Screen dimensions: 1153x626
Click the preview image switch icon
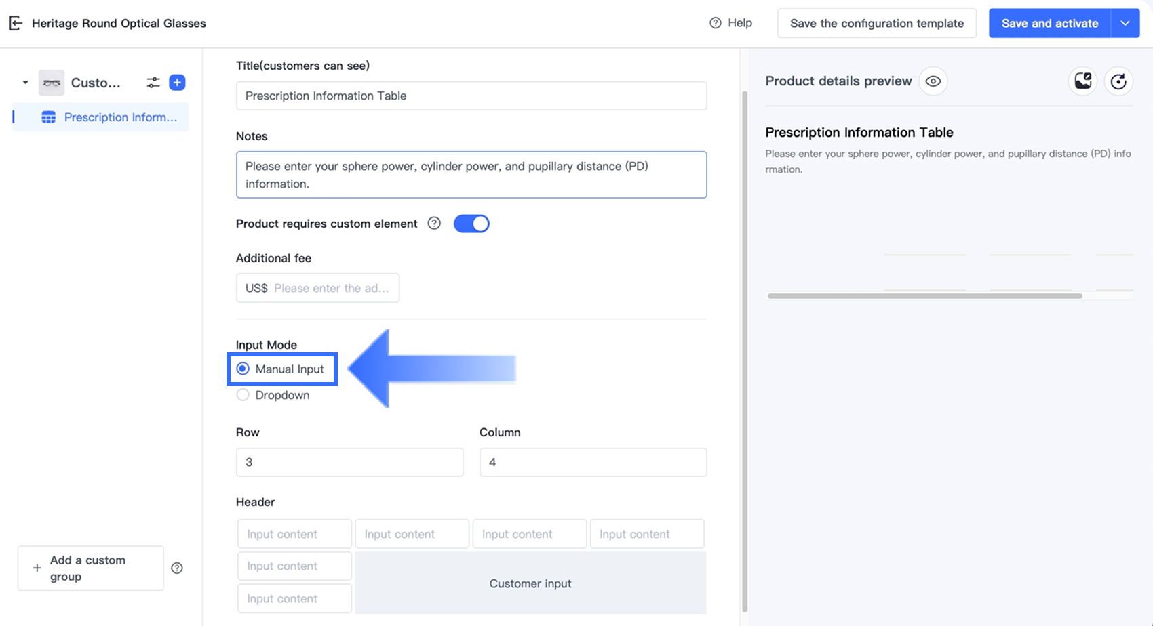[x=1082, y=81]
